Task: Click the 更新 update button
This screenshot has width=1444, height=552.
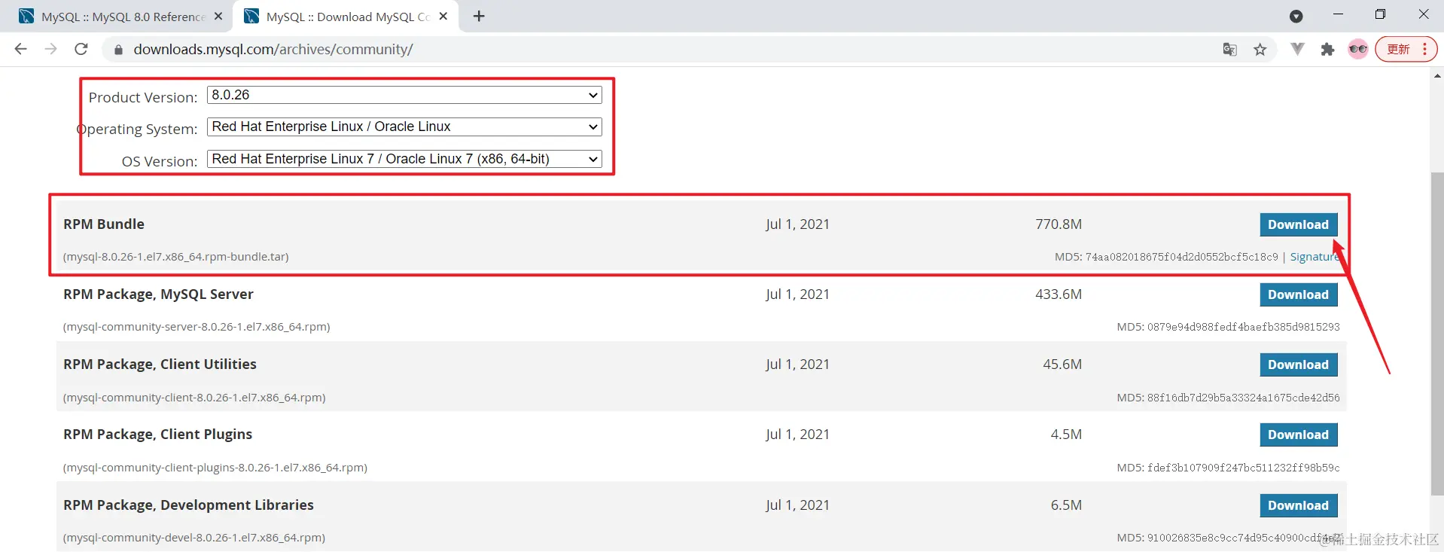Action: coord(1406,49)
